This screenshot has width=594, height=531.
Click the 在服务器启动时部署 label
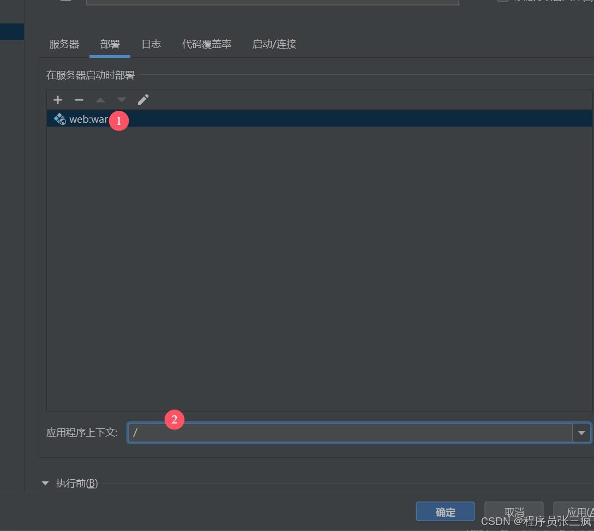pos(91,75)
